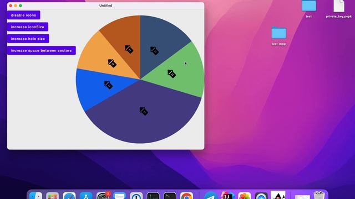
Task: Click 'increase space between sectors' button
Action: click(x=41, y=50)
